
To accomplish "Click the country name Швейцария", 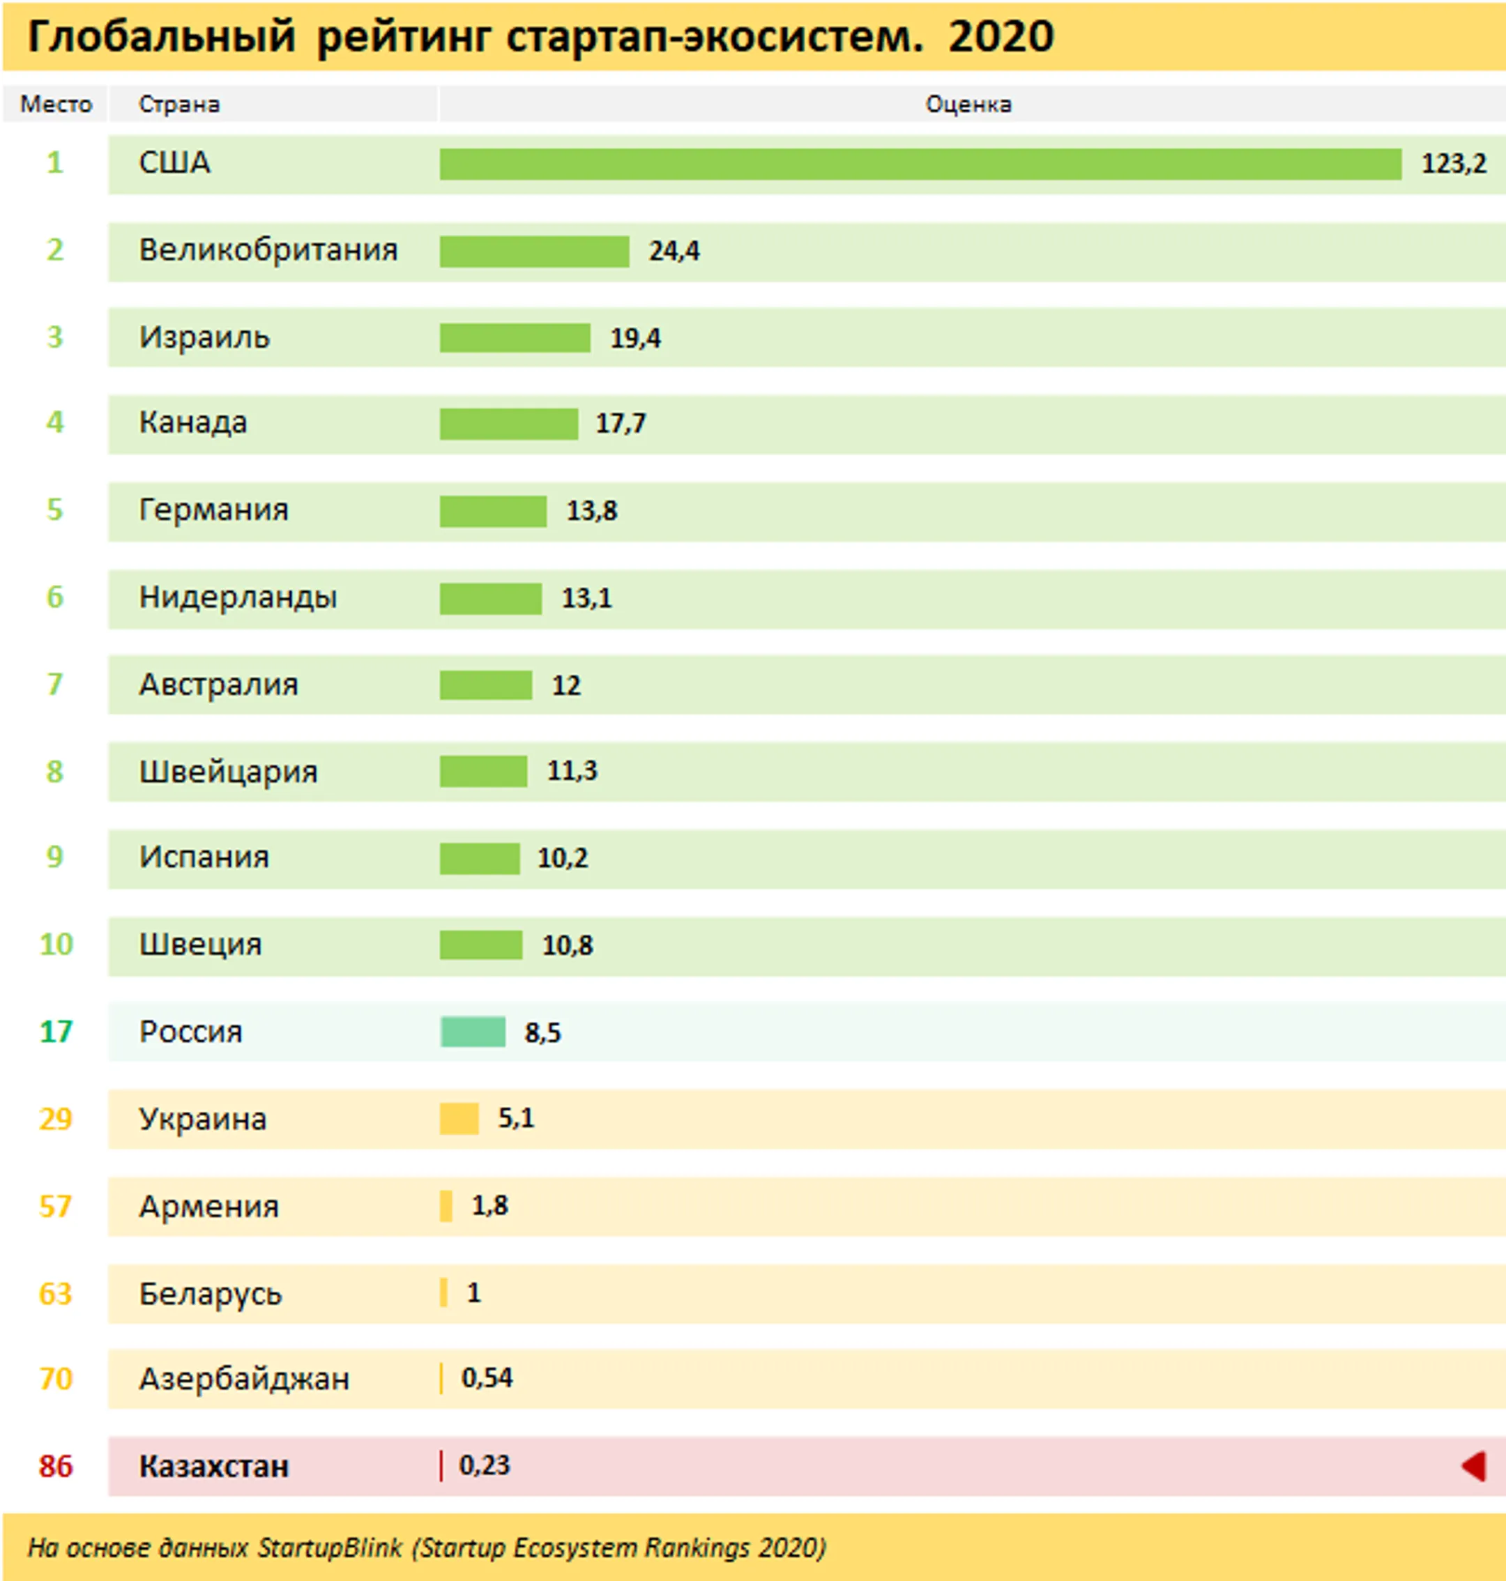I will pos(228,772).
